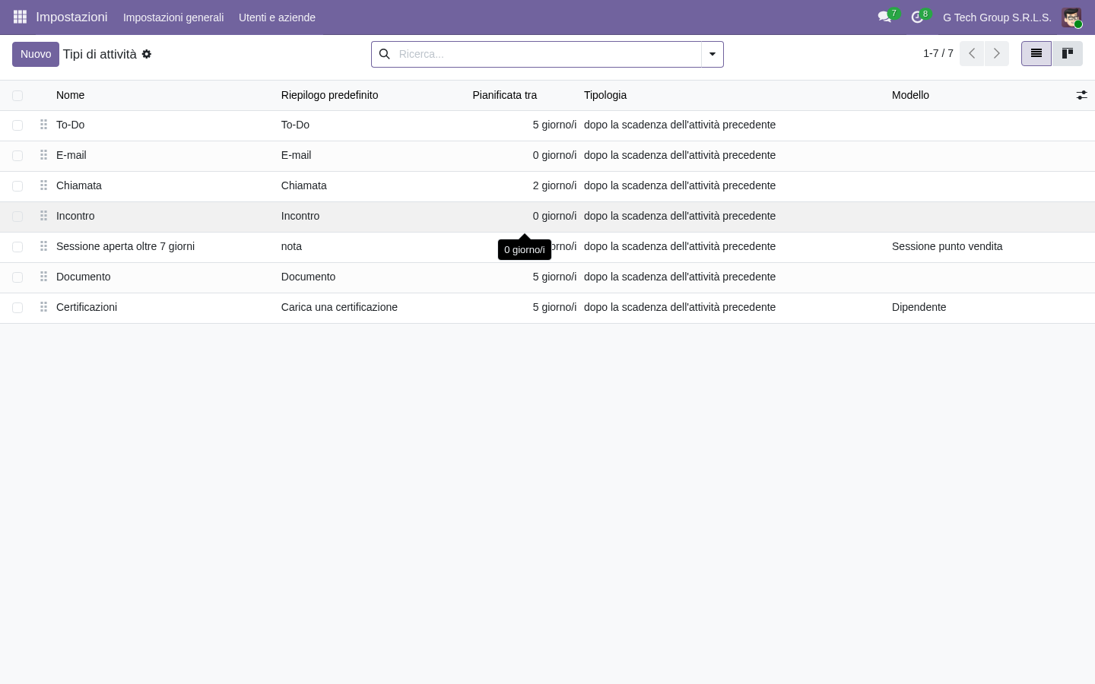Sort by Modello column header
Viewport: 1095px width, 684px height.
click(x=910, y=95)
